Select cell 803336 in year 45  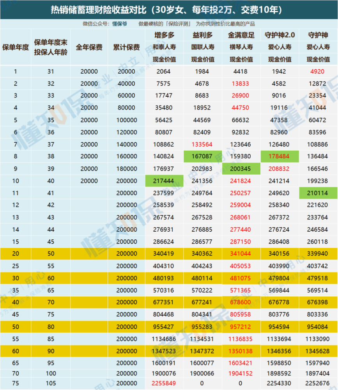coord(317,314)
